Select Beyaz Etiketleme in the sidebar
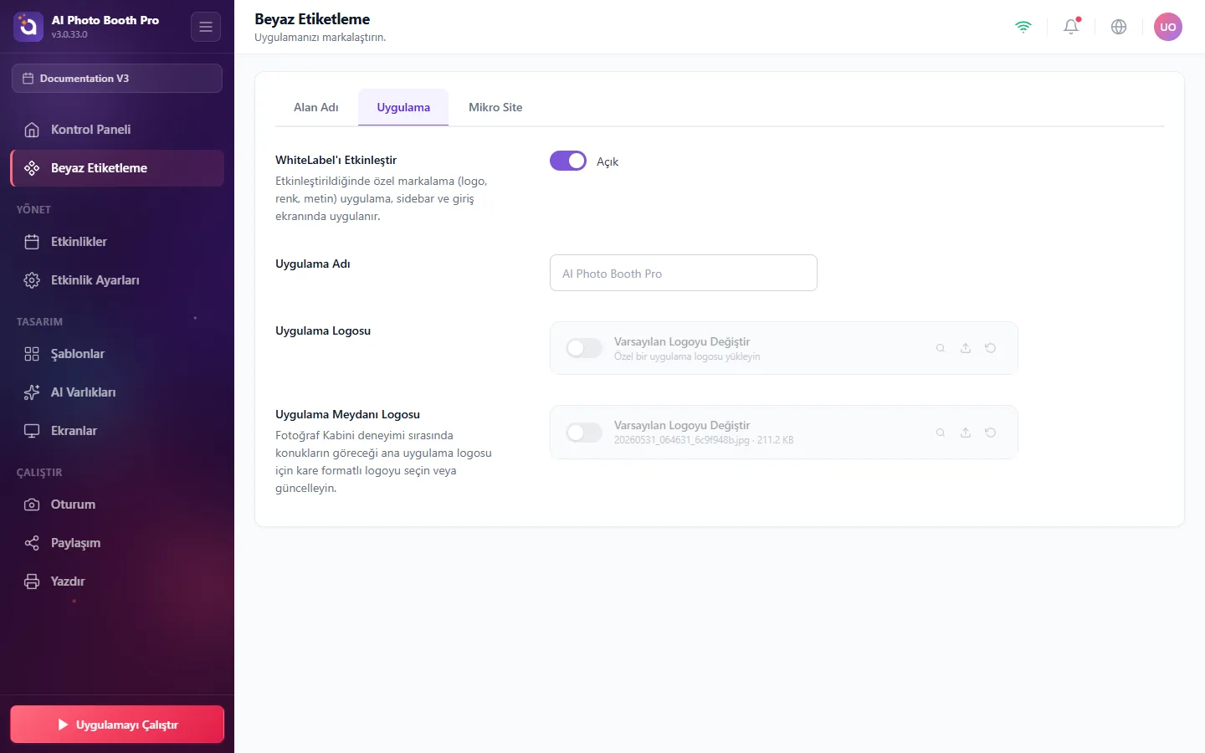The height and width of the screenshot is (753, 1205). coord(117,168)
